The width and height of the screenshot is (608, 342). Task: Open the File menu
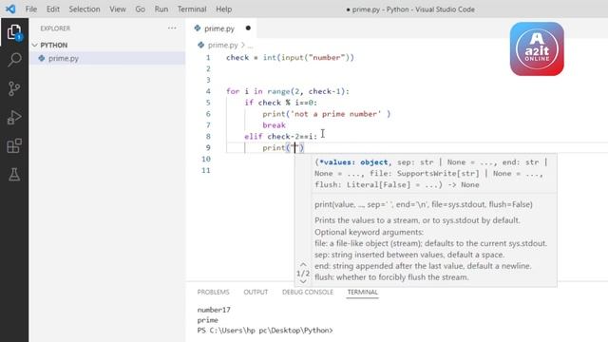pos(31,9)
